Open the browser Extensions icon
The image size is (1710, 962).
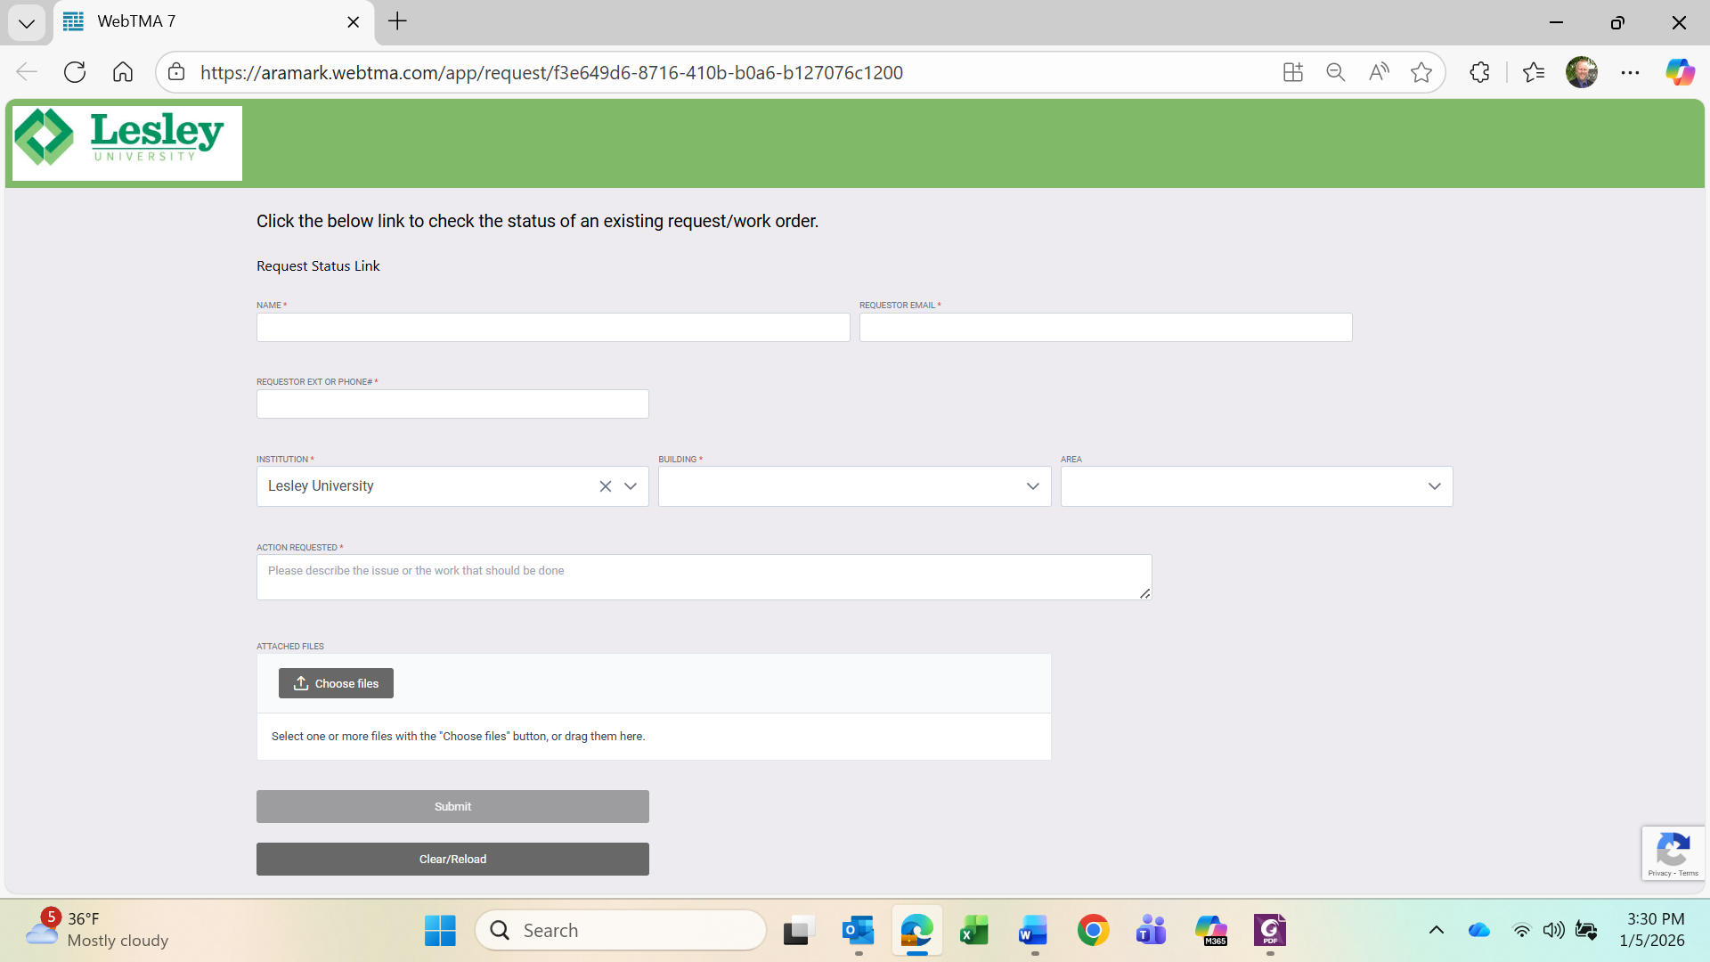point(1479,72)
